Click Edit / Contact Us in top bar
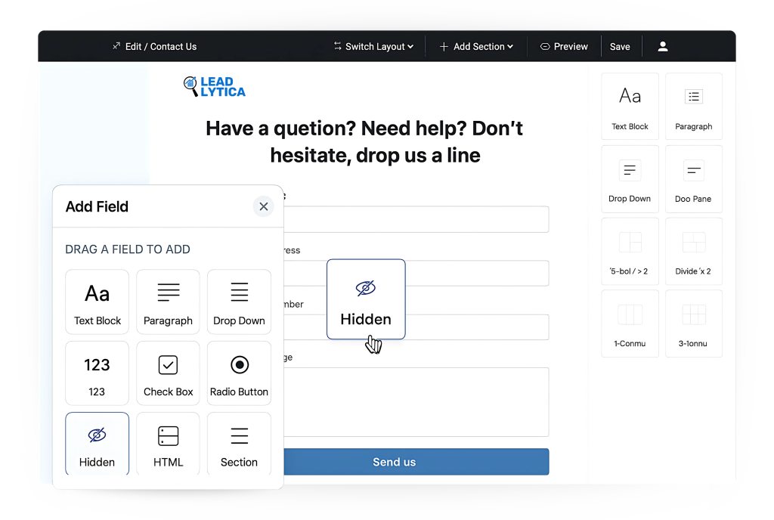 (154, 46)
